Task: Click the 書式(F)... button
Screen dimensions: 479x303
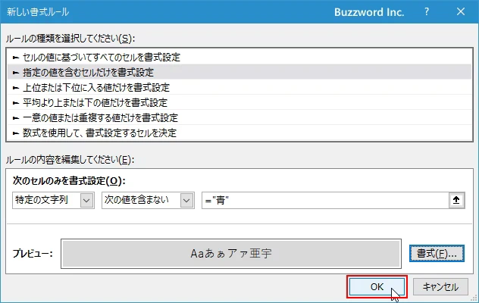Action: [x=437, y=254]
